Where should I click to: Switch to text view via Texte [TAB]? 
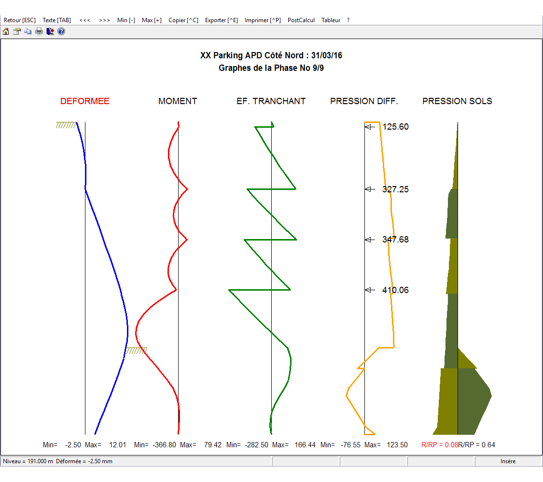point(57,20)
